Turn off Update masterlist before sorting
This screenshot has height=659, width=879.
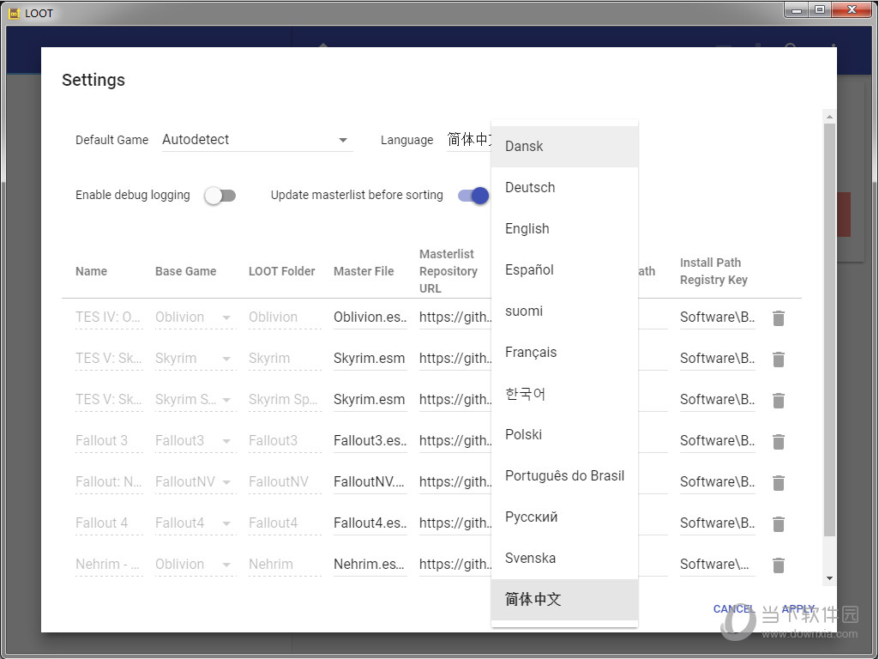[473, 195]
